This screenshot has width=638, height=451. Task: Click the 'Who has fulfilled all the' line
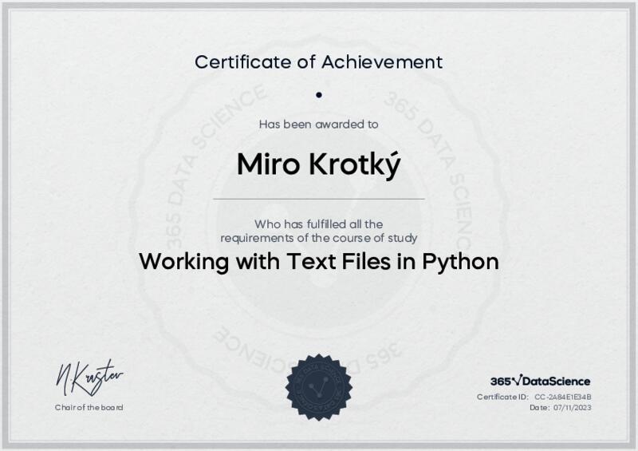click(x=319, y=224)
